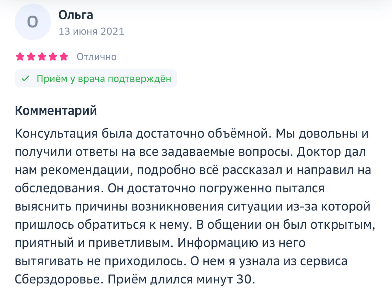Click the review date 13 июня 2021
This screenshot has height=295, width=392.
click(x=91, y=31)
